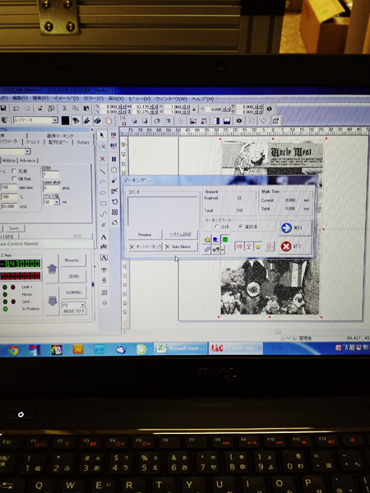Switch to the Wobble tab
Image resolution: width=370 pixels, height=493 pixels.
tap(9, 160)
